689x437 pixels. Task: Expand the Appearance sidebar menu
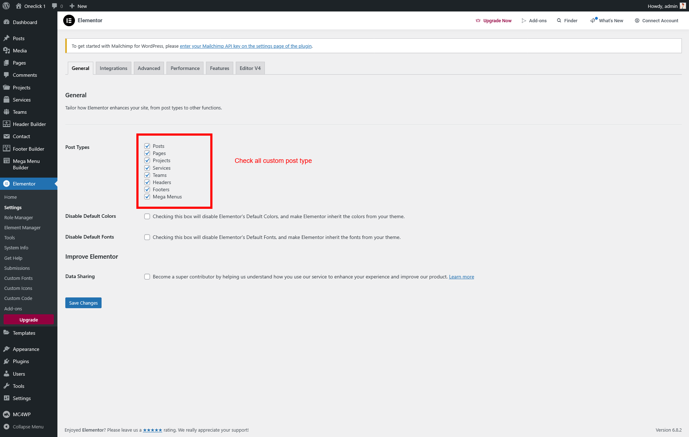click(x=26, y=349)
